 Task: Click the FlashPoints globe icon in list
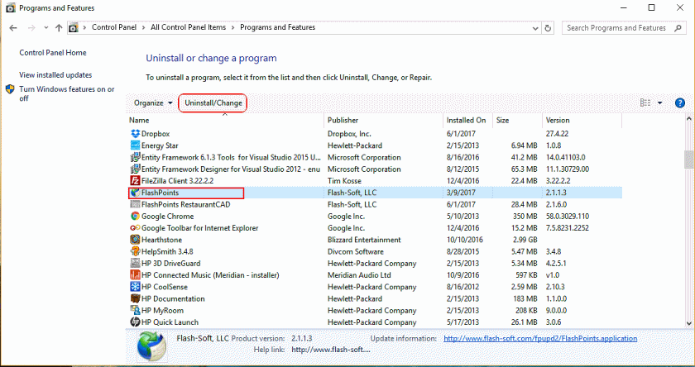(135, 193)
